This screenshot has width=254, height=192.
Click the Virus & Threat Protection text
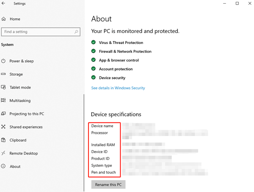pos(121,43)
